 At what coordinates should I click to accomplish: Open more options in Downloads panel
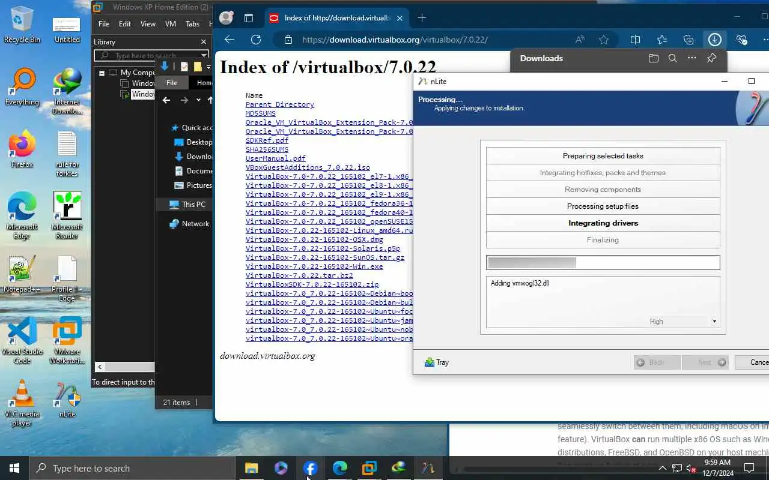tap(692, 58)
